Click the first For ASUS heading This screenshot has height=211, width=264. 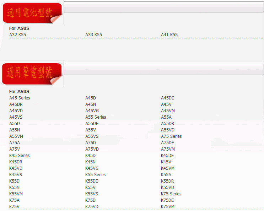pos(19,28)
